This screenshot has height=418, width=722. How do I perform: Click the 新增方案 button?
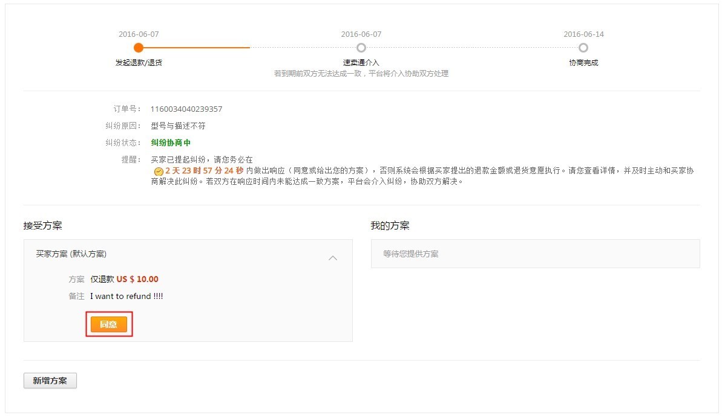(x=50, y=380)
